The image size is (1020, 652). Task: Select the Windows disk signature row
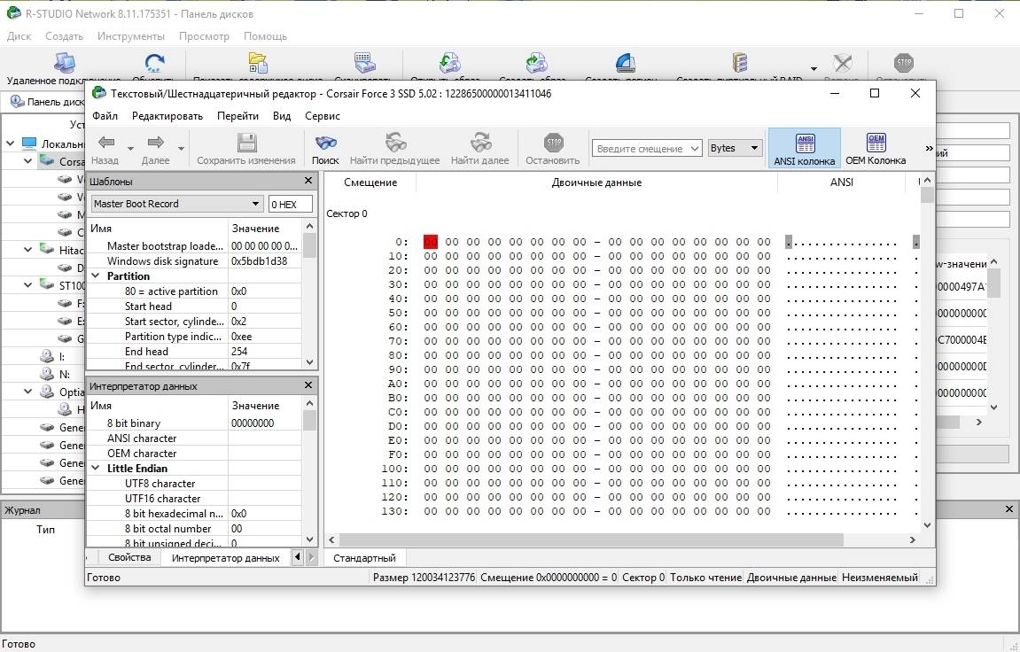click(x=194, y=260)
